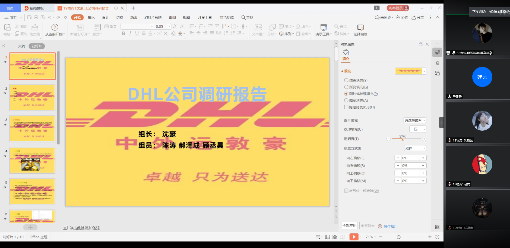Select the gradient fill (渐变填充) option
510x248 pixels.
pos(346,87)
